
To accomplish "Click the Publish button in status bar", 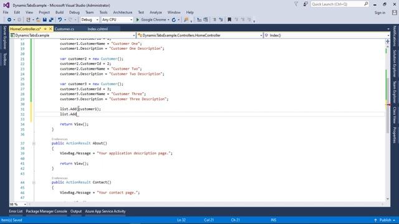I will click(385, 220).
